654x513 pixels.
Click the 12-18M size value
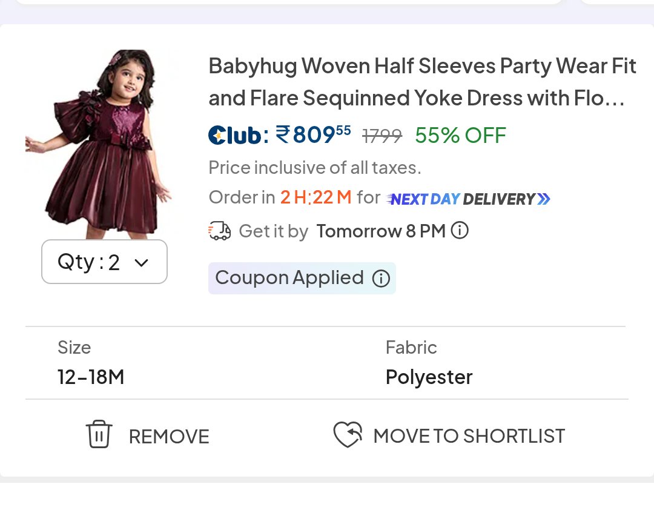91,377
